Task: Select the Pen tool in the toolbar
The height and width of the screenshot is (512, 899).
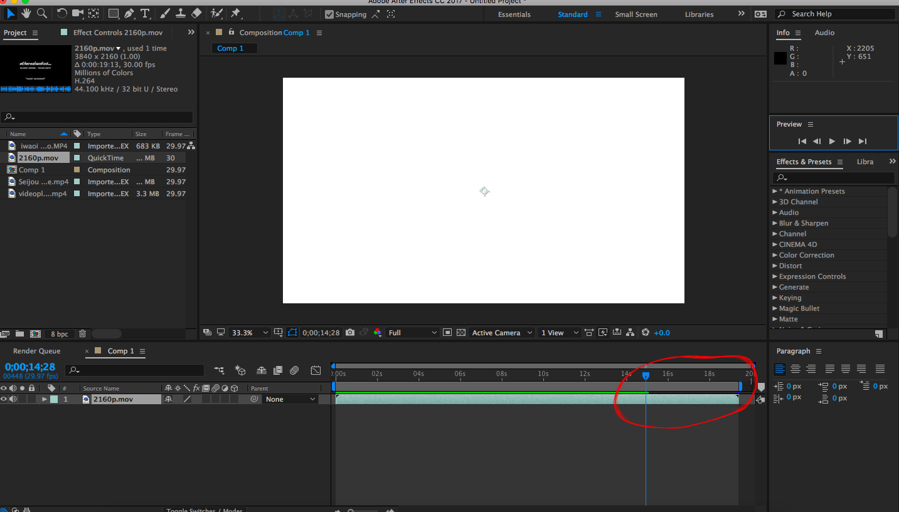Action: coord(129,13)
